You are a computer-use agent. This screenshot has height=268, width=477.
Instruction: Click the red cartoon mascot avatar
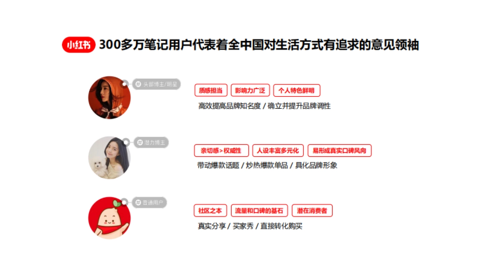click(109, 218)
